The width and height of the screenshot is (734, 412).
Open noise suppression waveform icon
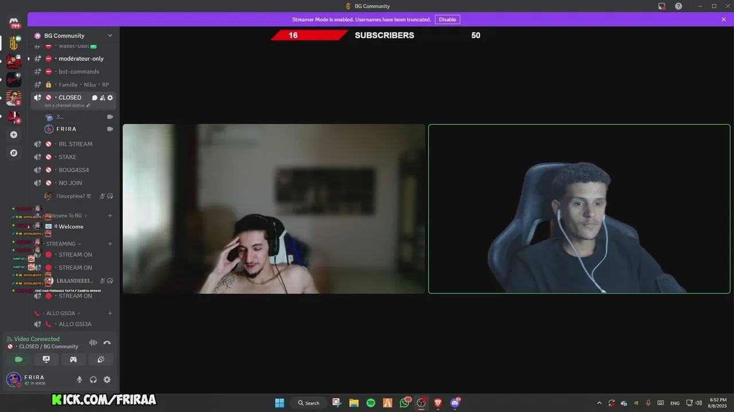93,343
